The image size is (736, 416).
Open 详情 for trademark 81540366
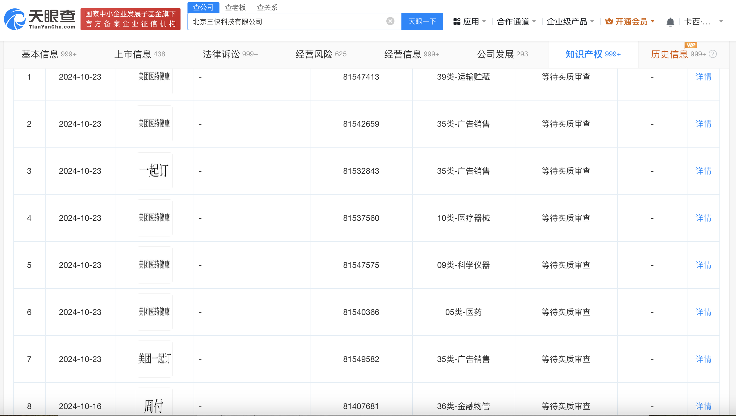703,312
